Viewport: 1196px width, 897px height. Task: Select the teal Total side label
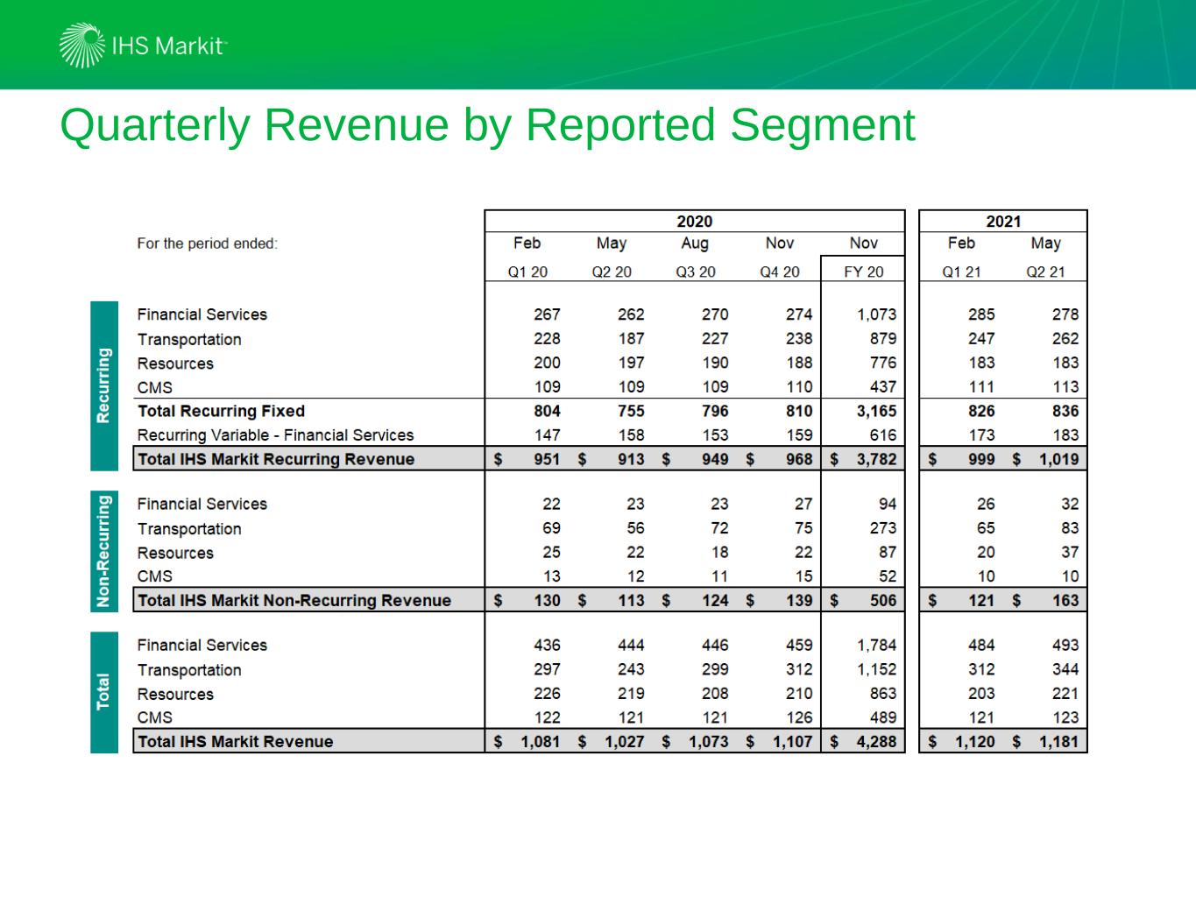[x=104, y=692]
